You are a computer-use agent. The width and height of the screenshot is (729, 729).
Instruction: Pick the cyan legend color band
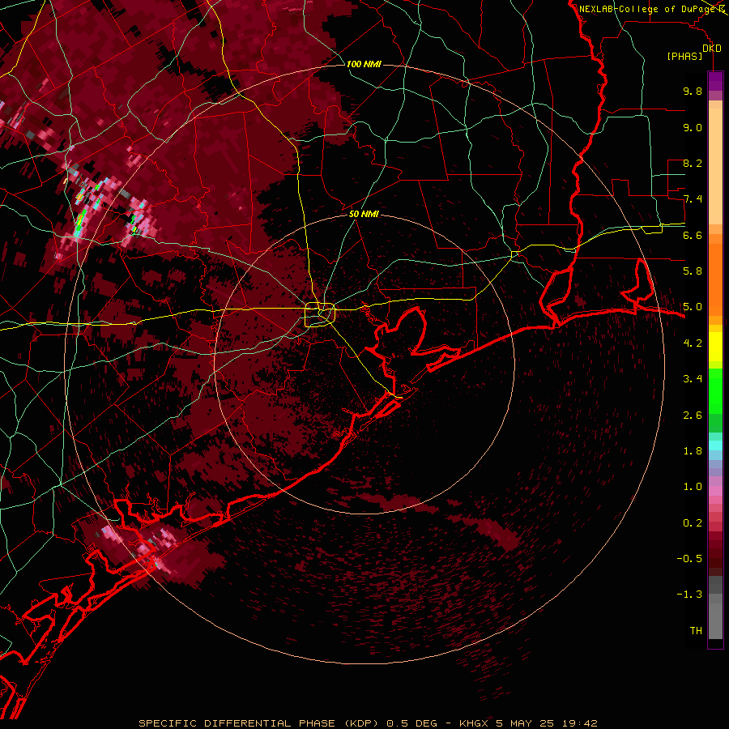715,446
